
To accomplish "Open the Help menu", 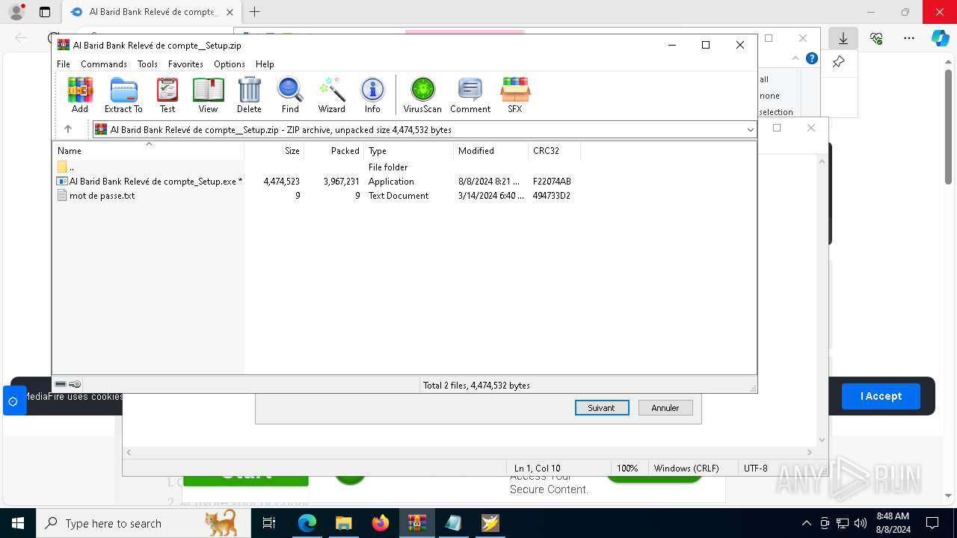I will [x=265, y=64].
